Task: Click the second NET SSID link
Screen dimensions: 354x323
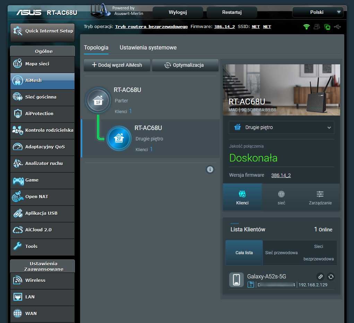Action: [x=267, y=27]
